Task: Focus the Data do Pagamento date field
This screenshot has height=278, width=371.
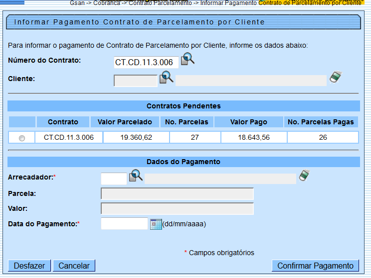Action: [x=124, y=224]
